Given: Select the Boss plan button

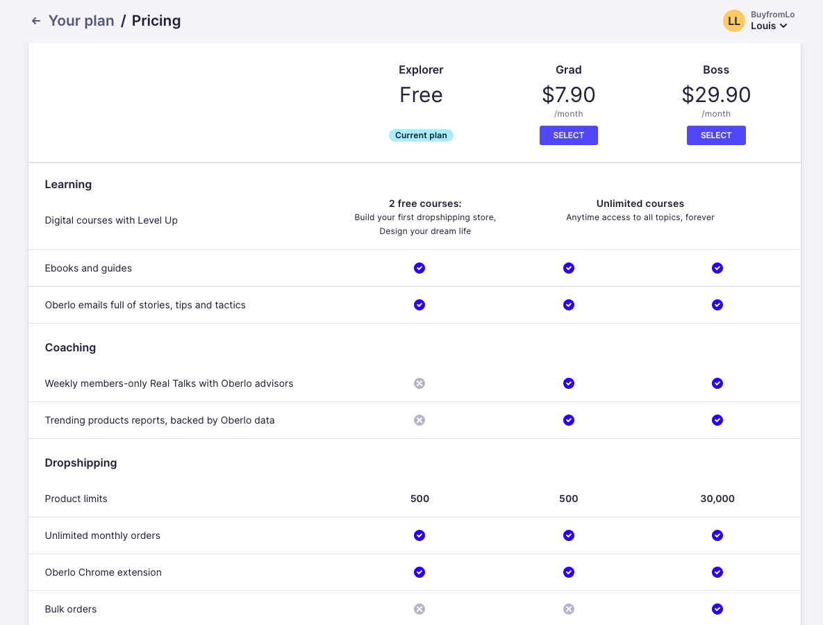Looking at the screenshot, I should 716,135.
